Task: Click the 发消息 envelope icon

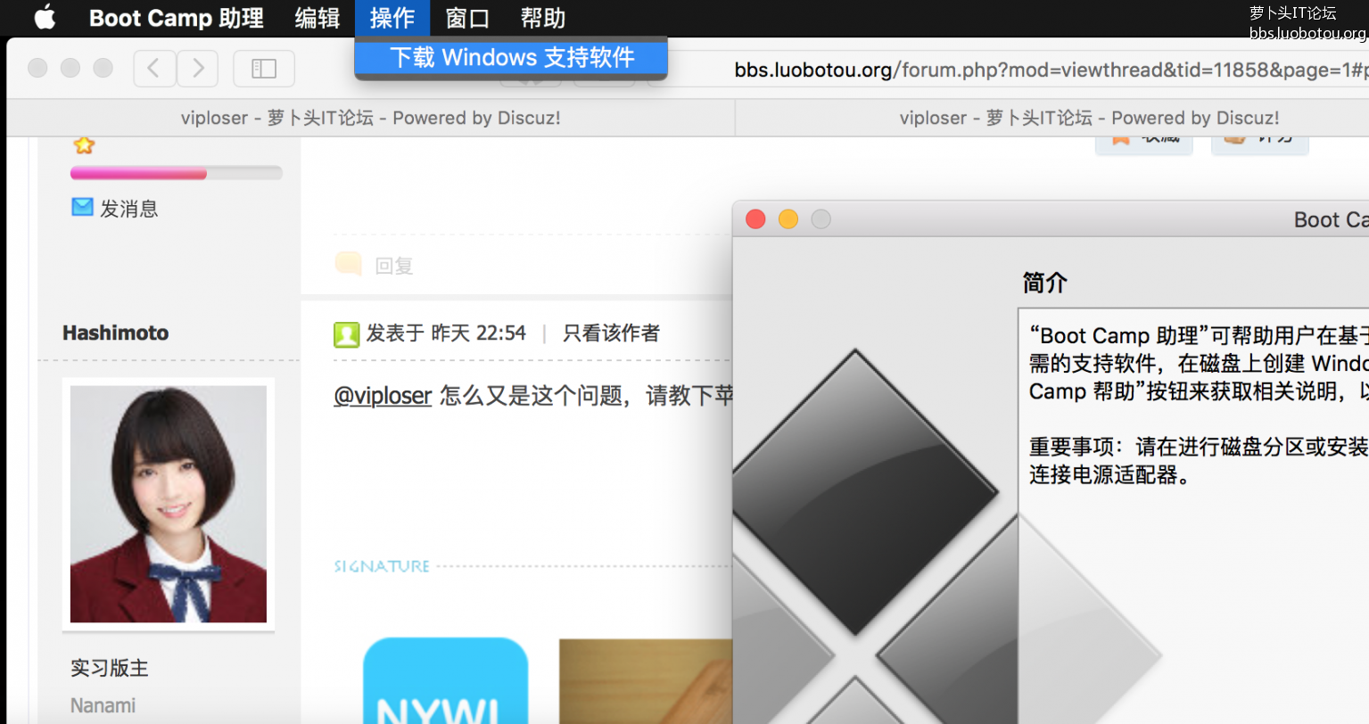Action: pos(82,207)
